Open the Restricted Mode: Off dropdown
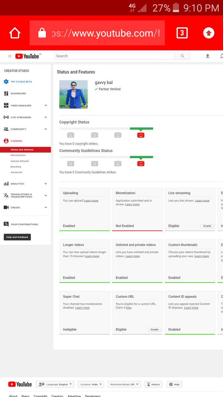The height and width of the screenshot is (397, 223). (x=124, y=384)
